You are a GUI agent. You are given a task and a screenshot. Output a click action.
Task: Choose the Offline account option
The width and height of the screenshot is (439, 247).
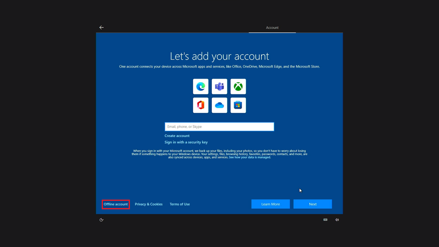pos(116,204)
